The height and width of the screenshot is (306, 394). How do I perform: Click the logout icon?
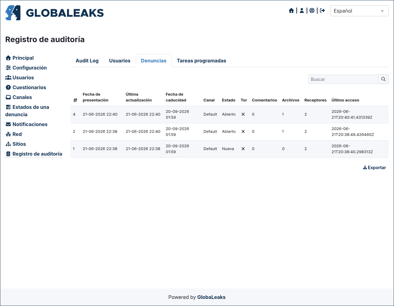tap(322, 11)
